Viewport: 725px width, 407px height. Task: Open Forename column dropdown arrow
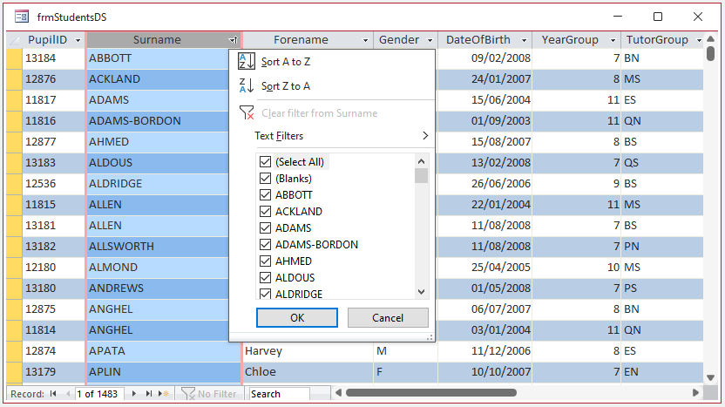point(365,40)
